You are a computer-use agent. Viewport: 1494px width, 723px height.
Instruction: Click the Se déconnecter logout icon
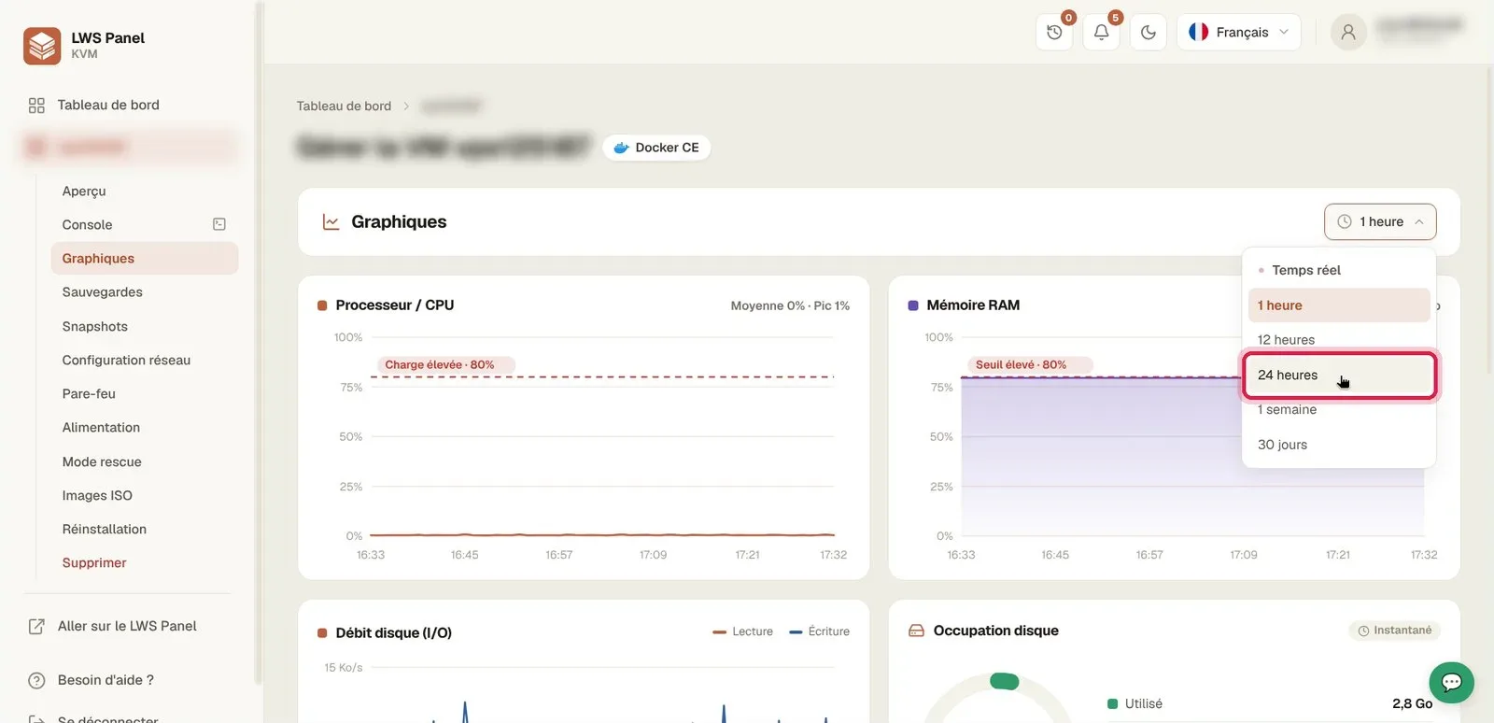36,719
